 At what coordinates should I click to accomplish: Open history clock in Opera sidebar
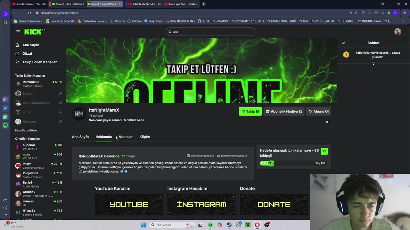[x=5, y=208]
